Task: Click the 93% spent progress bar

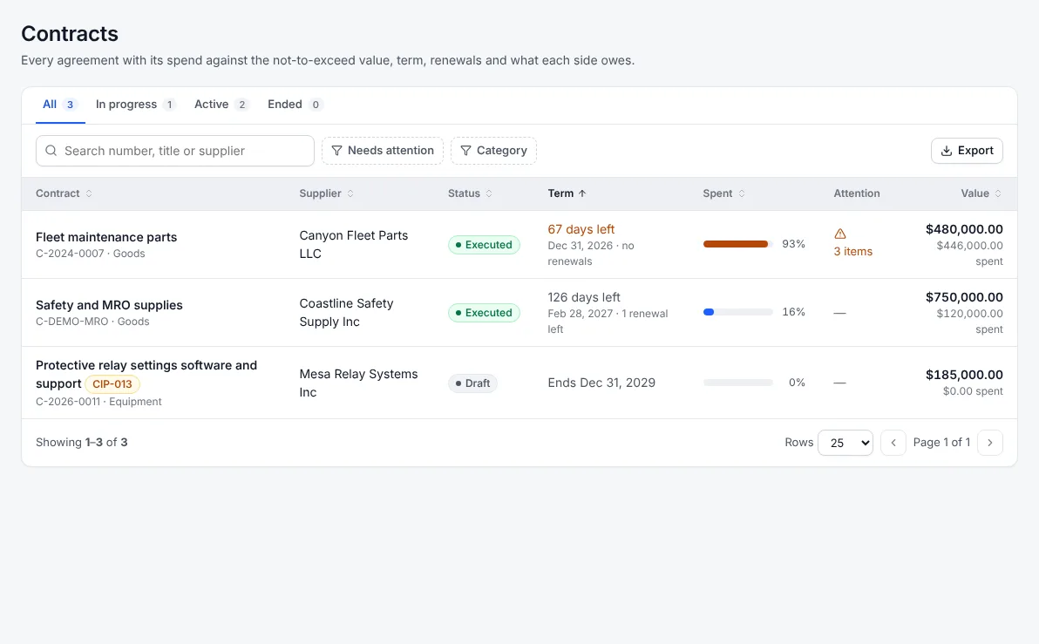Action: coord(737,245)
